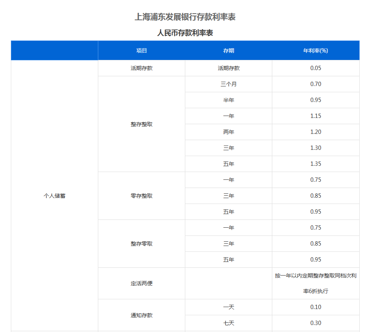The image size is (376, 332).
Task: Select 0.95 in the 零存整取 section
Action: pos(315,212)
